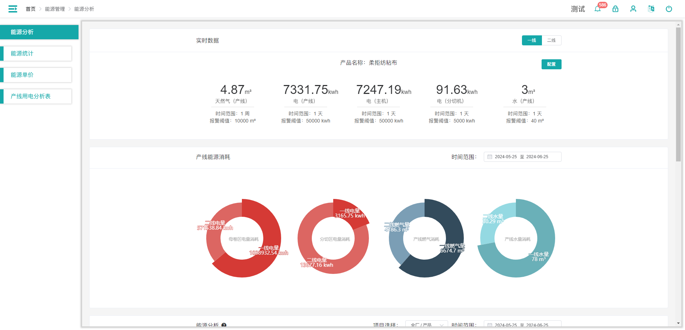Open 能源单价 in the sidebar
The width and height of the screenshot is (685, 330).
(36, 75)
